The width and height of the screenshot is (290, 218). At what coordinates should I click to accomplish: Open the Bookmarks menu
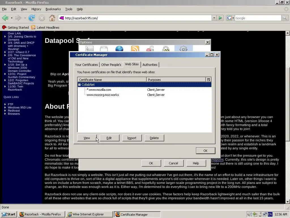click(x=53, y=9)
